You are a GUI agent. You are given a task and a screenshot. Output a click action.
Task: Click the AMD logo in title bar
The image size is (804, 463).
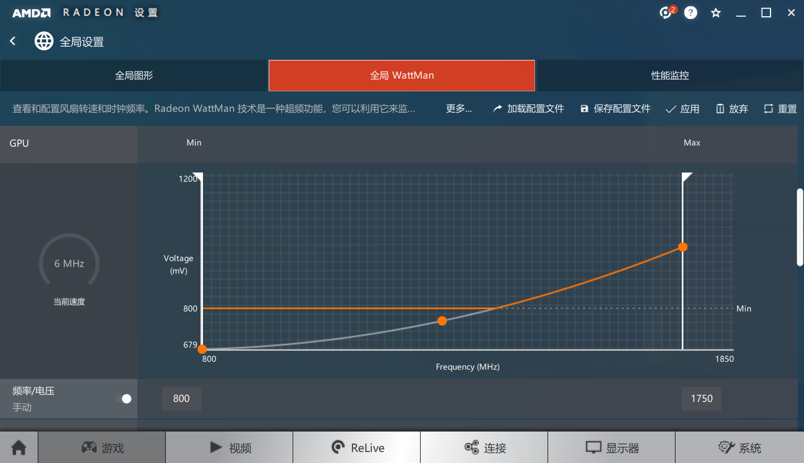(31, 13)
